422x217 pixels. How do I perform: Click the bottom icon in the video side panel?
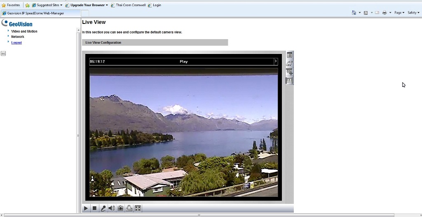pyautogui.click(x=289, y=80)
